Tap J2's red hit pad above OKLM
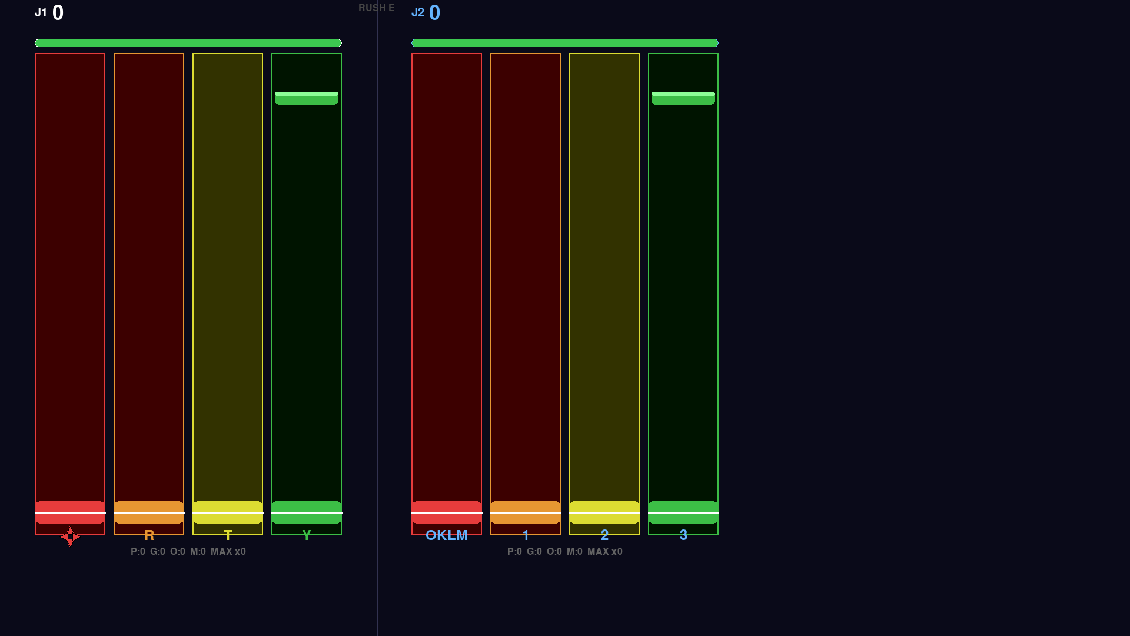 point(447,512)
